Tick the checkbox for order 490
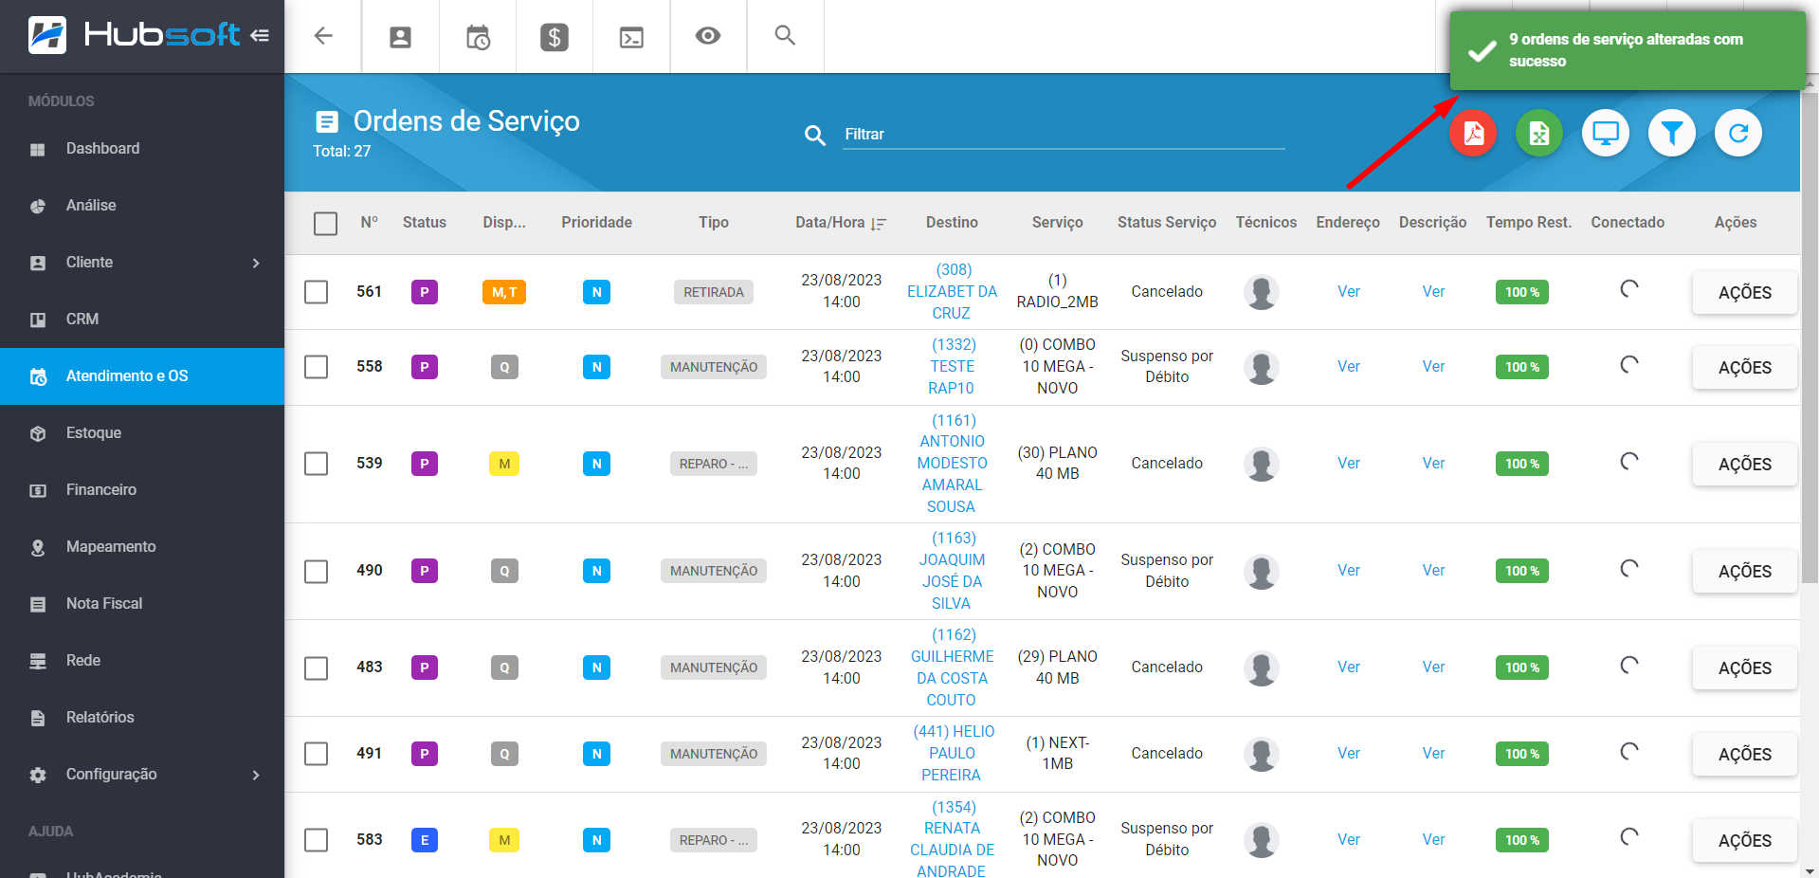The width and height of the screenshot is (1819, 878). tap(317, 571)
